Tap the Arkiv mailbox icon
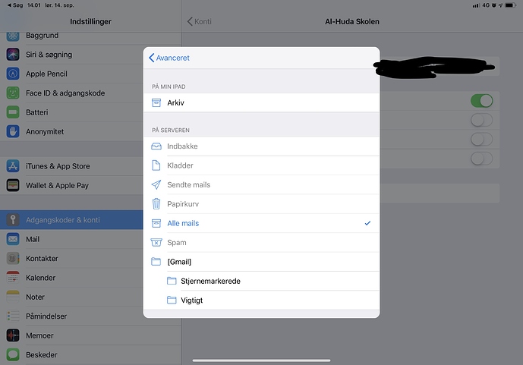523x365 pixels. (x=156, y=102)
